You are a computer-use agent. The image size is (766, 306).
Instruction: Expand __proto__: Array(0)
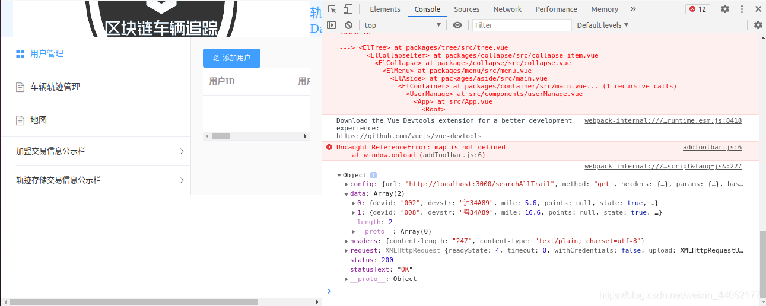click(x=354, y=231)
